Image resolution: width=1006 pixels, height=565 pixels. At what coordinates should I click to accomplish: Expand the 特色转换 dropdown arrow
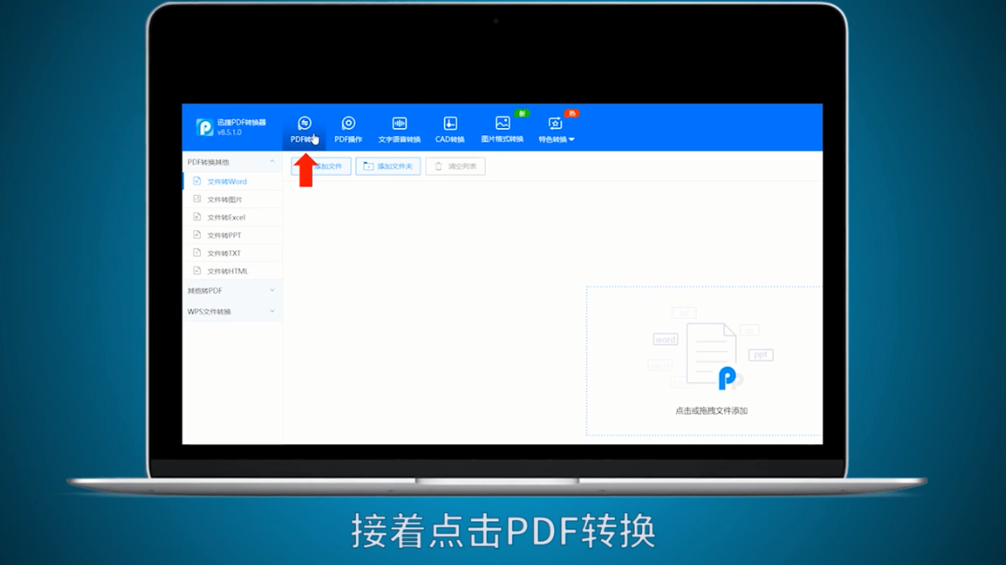574,141
